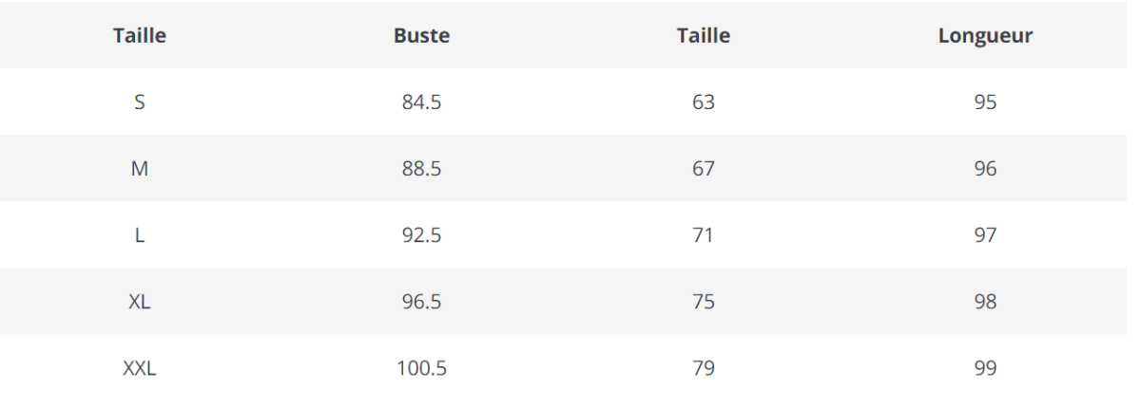Select the waist value 71
Screen dimensions: 1141x408
tap(704, 235)
